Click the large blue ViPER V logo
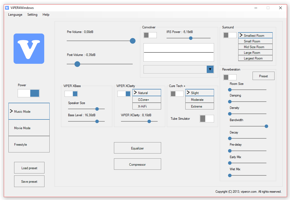This screenshot has width=290, height=200. click(x=29, y=49)
